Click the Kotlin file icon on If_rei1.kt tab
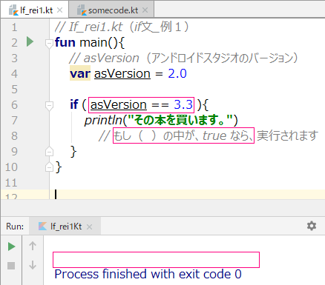This screenshot has height=285, width=325. [13, 10]
